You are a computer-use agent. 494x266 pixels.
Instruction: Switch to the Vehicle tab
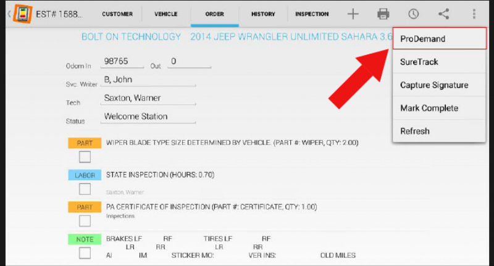point(166,14)
